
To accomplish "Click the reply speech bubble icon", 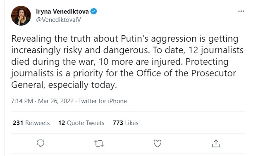I will pos(41,143).
